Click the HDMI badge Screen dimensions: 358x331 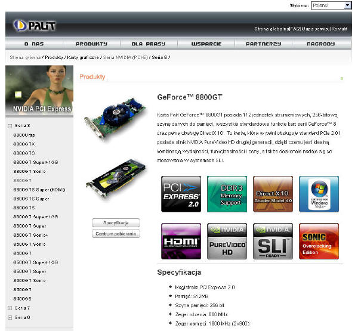[181, 241]
